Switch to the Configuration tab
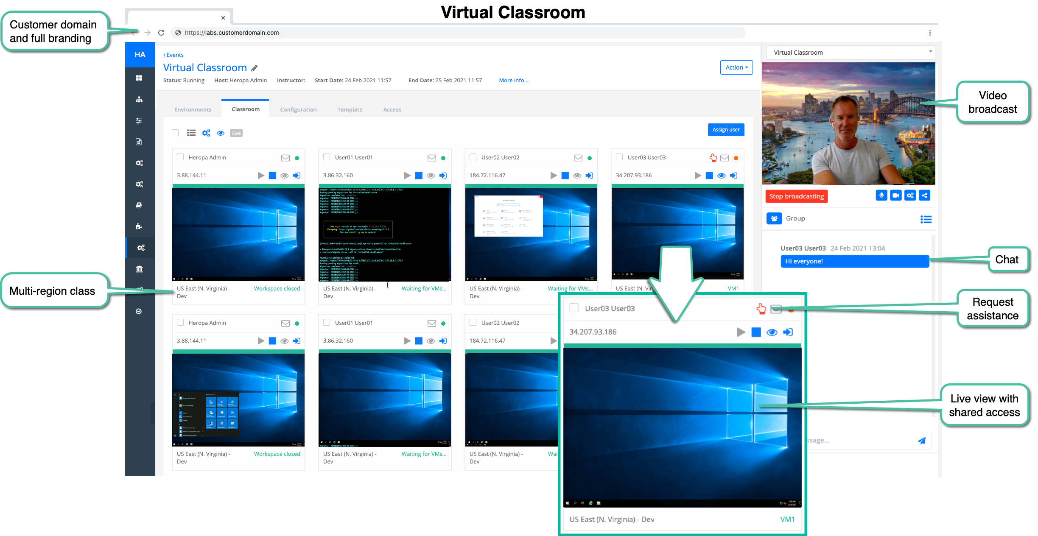The image size is (1038, 536). (298, 109)
